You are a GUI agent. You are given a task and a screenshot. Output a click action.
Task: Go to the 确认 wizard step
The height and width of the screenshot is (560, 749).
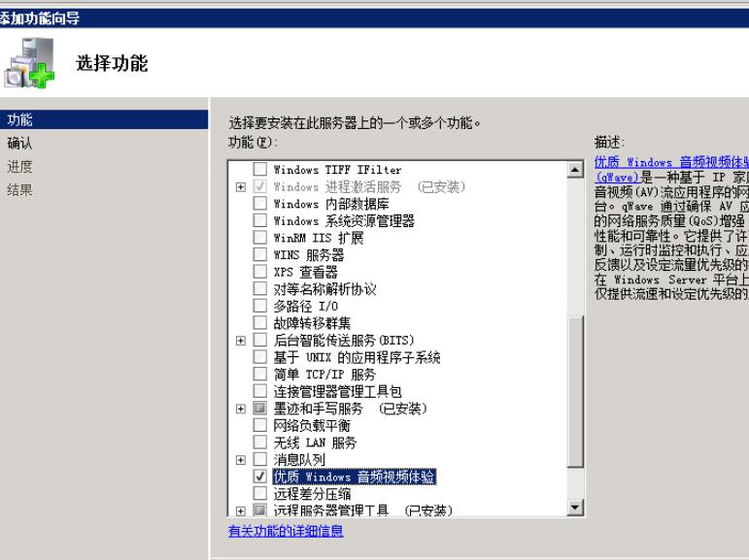tap(19, 144)
